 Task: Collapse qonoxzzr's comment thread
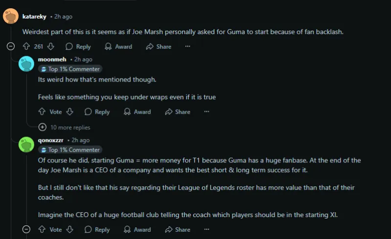[26, 229]
